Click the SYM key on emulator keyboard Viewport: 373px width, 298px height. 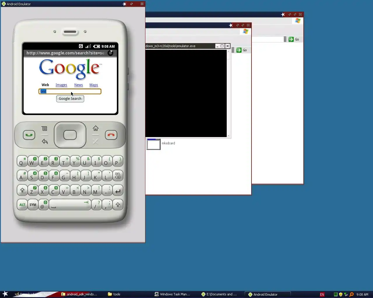click(x=33, y=205)
